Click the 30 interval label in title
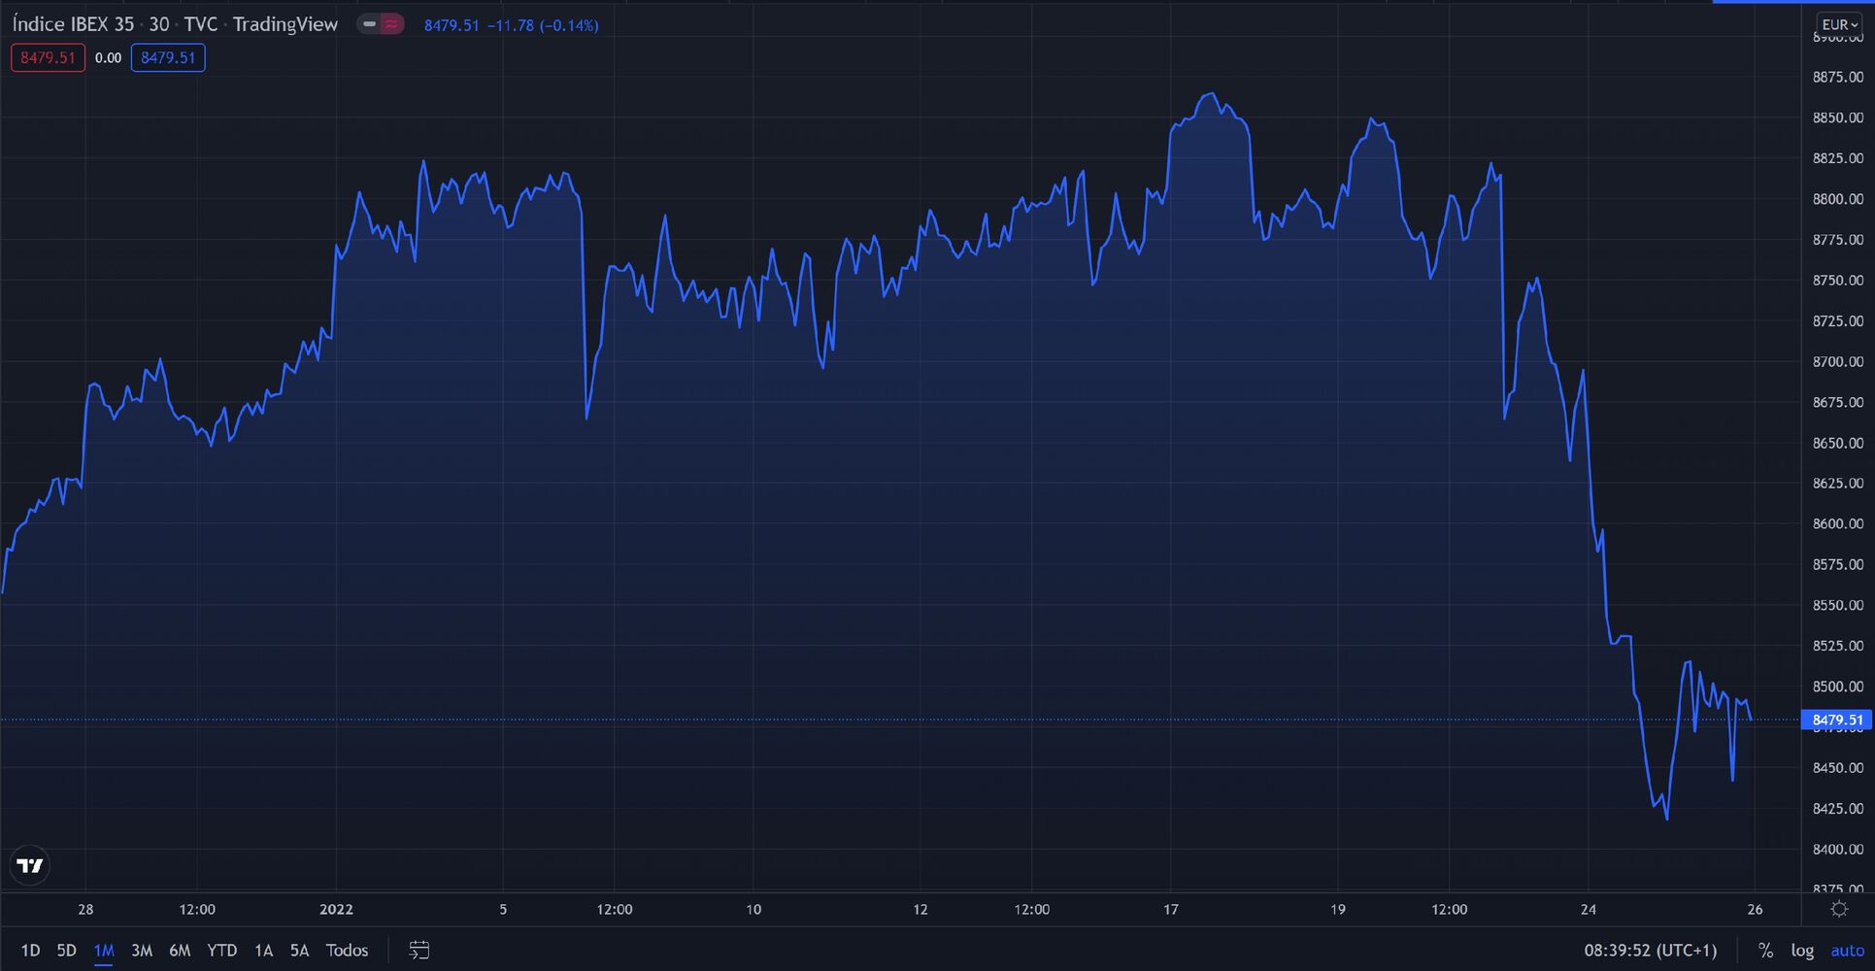Screen dimensions: 1875x971 point(159,24)
